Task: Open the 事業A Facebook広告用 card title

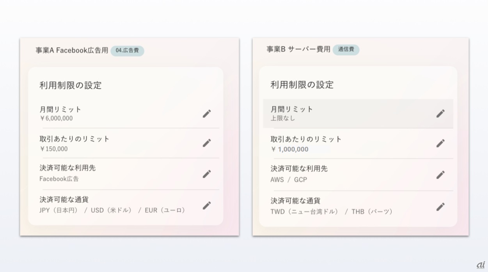Action: 72,51
